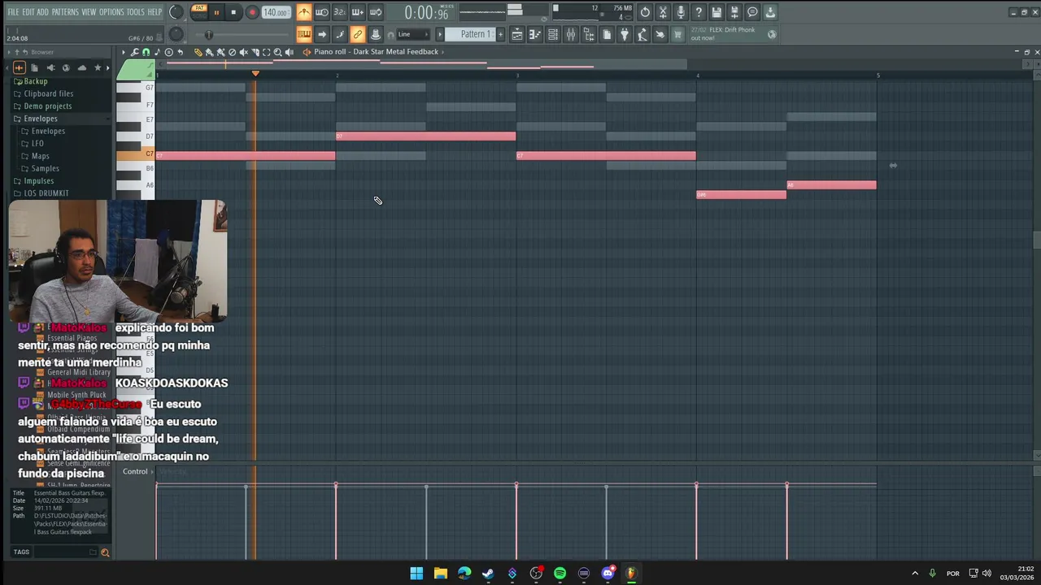Click the Samples subfolder in browser
1041x585 pixels.
[x=45, y=168]
